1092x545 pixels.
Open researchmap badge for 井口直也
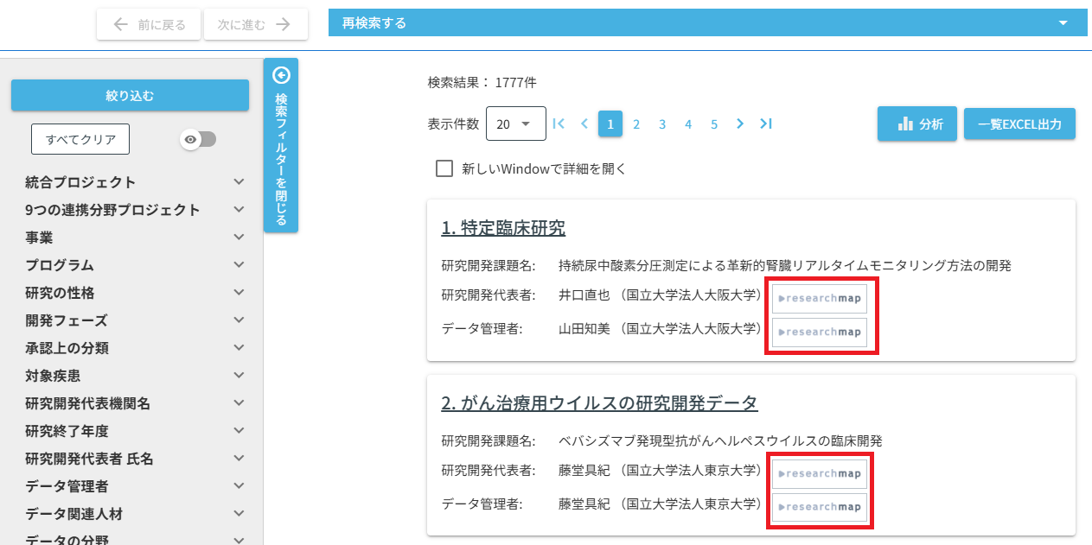[x=819, y=299]
